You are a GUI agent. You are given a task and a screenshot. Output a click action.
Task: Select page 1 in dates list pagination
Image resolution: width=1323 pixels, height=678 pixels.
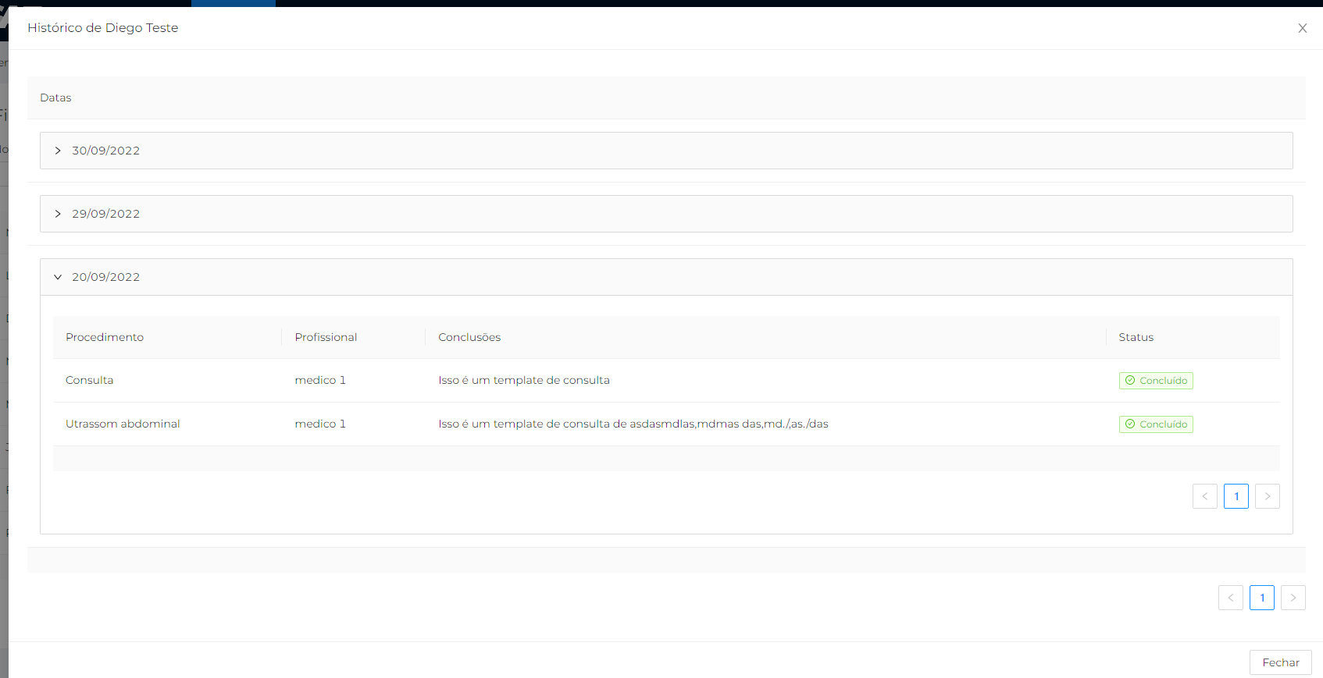(x=1261, y=598)
